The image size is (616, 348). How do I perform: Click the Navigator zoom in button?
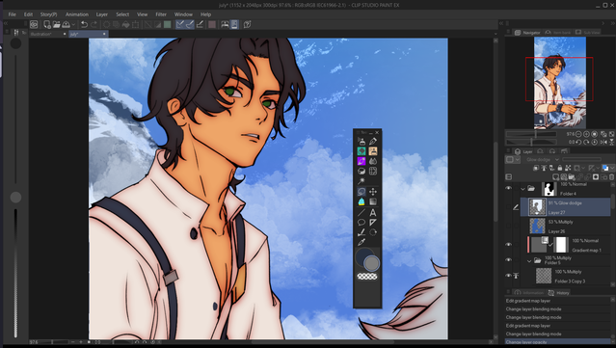586,134
